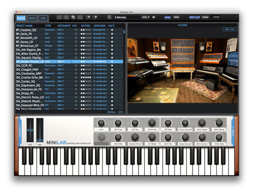Toggle favorite circle for BP_Monolith_LD
The width and height of the screenshot is (253, 194).
click(76, 38)
